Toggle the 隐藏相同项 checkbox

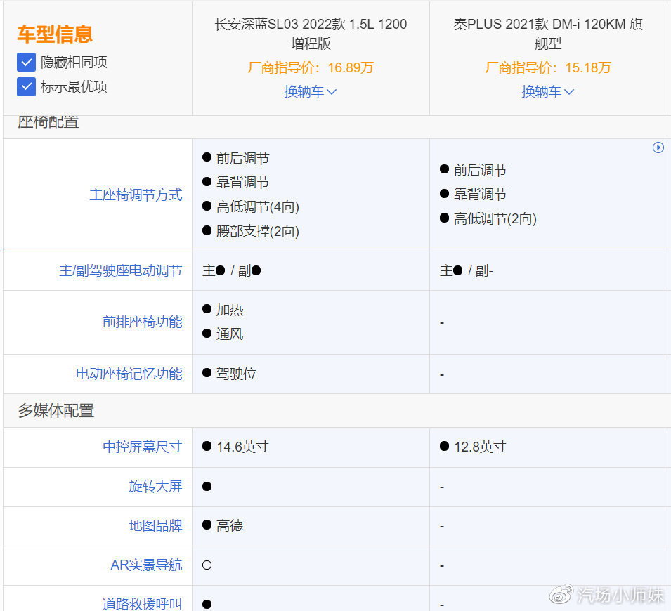26,62
